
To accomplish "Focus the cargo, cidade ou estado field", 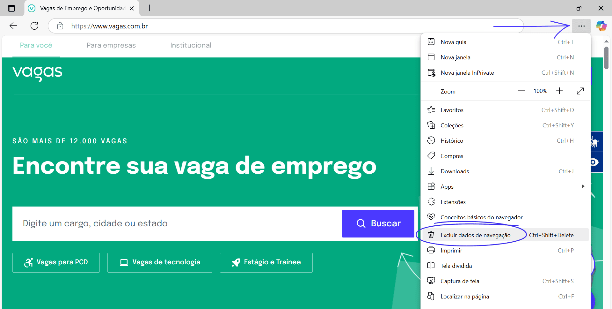I will 177,223.
